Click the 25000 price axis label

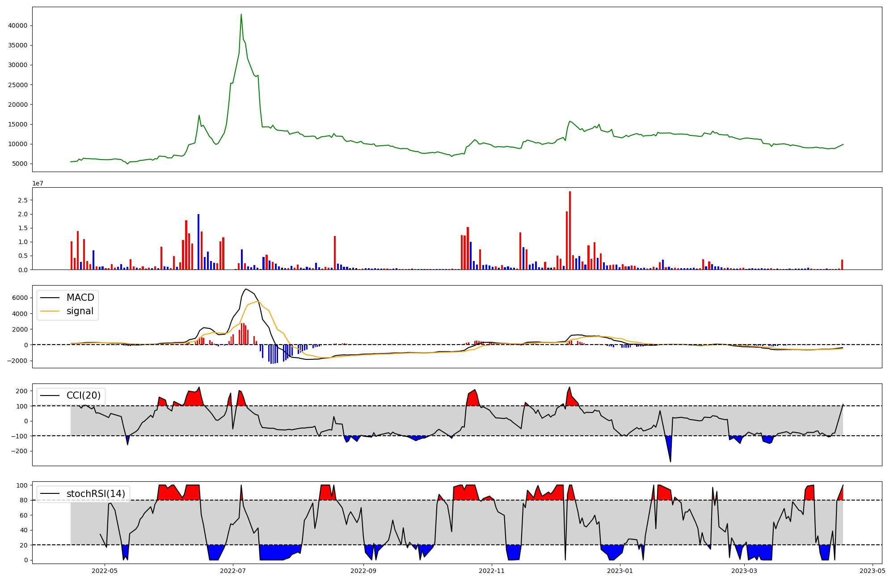click(18, 85)
